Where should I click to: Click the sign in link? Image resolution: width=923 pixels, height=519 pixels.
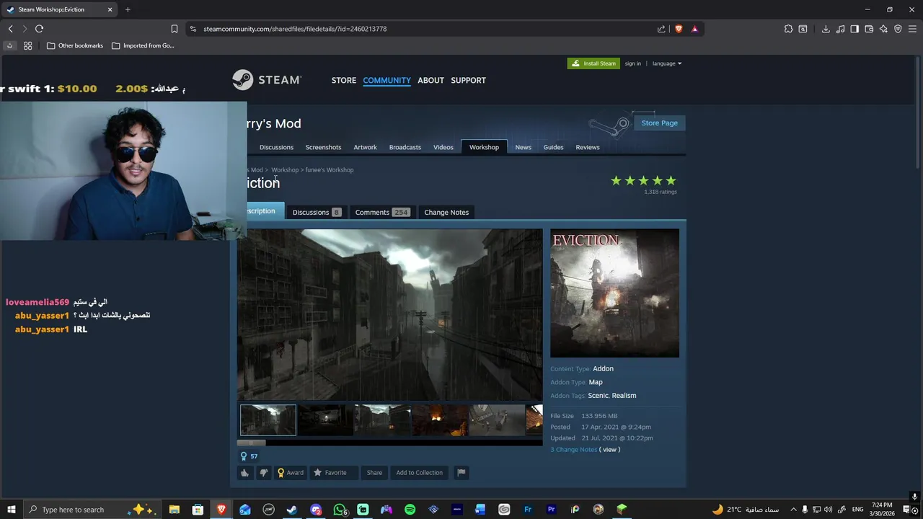(632, 63)
